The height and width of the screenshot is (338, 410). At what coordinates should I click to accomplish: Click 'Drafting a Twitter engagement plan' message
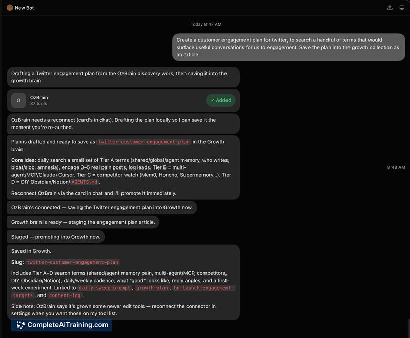[x=124, y=77]
